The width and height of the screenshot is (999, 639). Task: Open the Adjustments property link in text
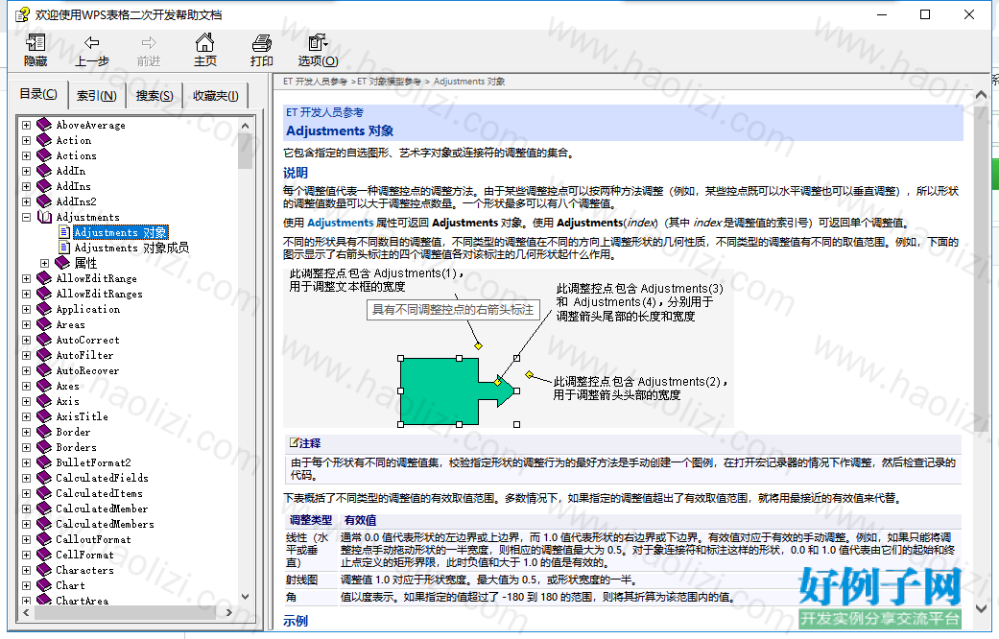click(341, 223)
